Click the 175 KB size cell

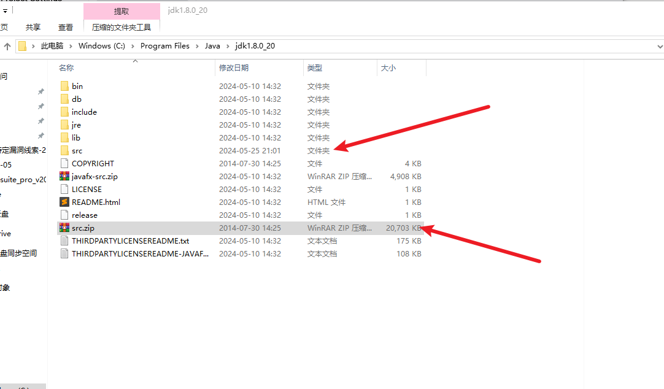coord(409,241)
